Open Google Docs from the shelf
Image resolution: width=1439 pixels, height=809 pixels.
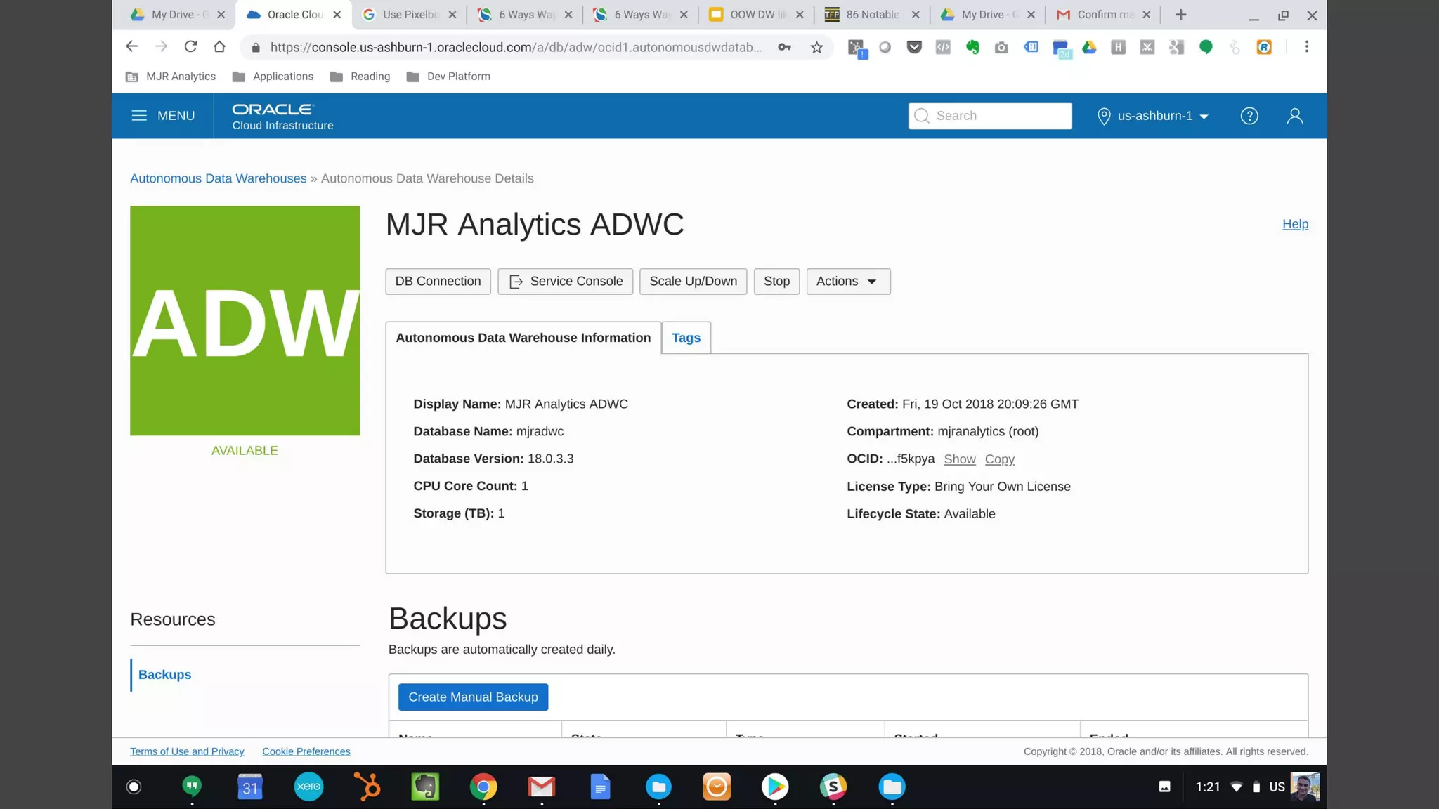(600, 787)
